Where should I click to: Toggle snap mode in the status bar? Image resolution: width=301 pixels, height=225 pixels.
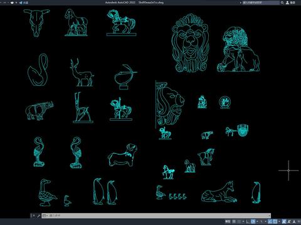coord(239,221)
